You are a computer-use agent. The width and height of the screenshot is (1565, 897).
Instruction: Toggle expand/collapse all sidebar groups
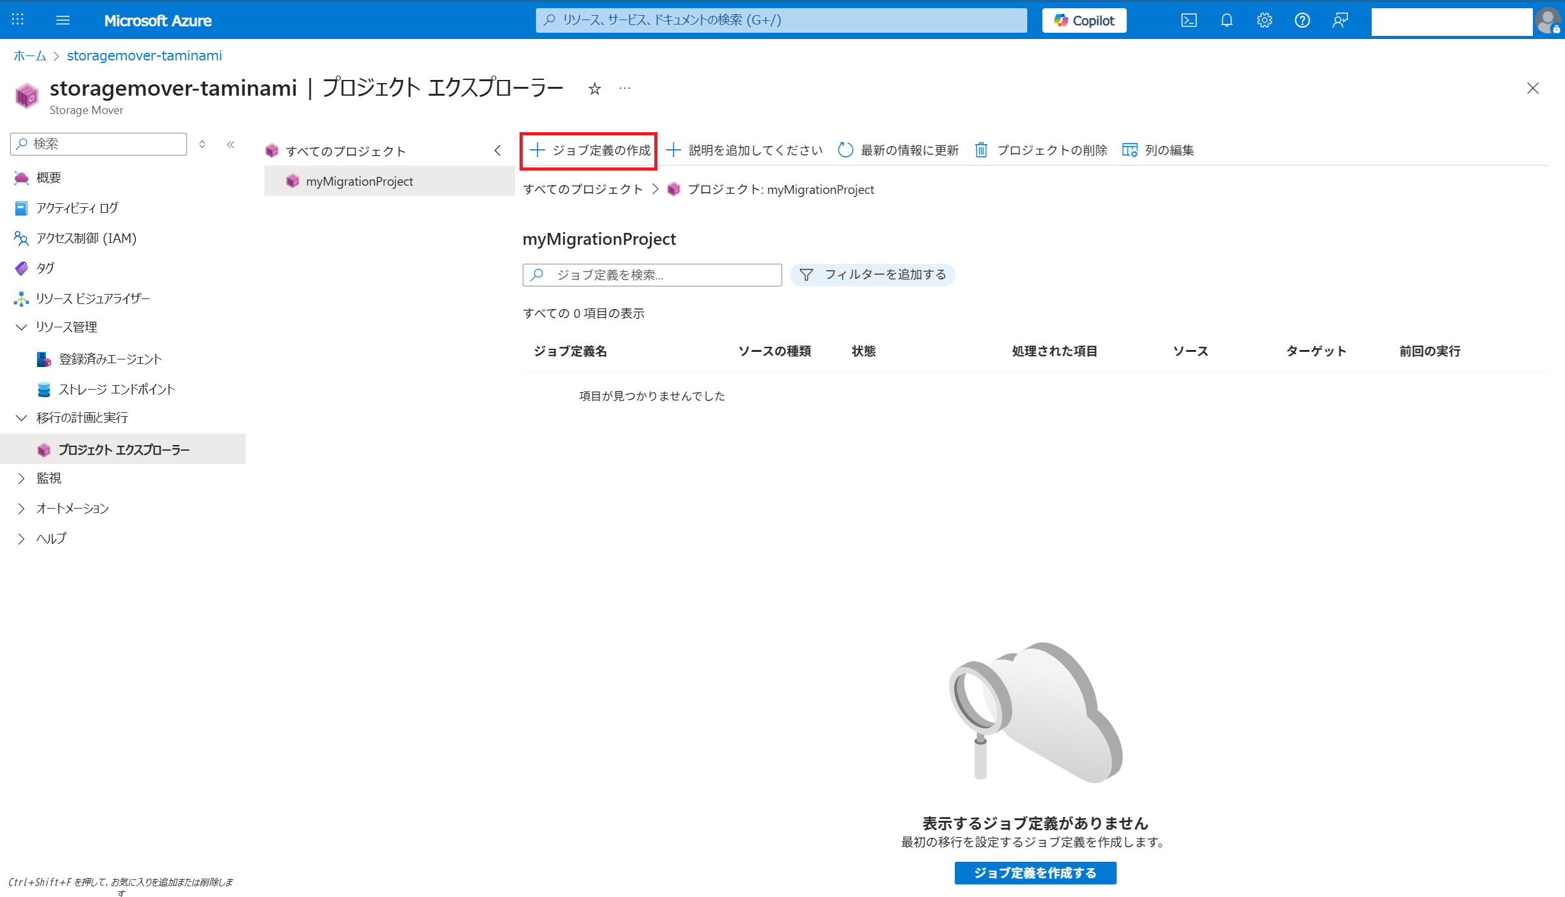click(x=202, y=144)
